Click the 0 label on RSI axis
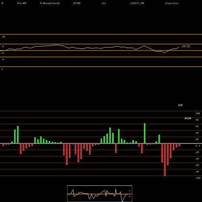The width and height of the screenshot is (202, 202). 2,69
